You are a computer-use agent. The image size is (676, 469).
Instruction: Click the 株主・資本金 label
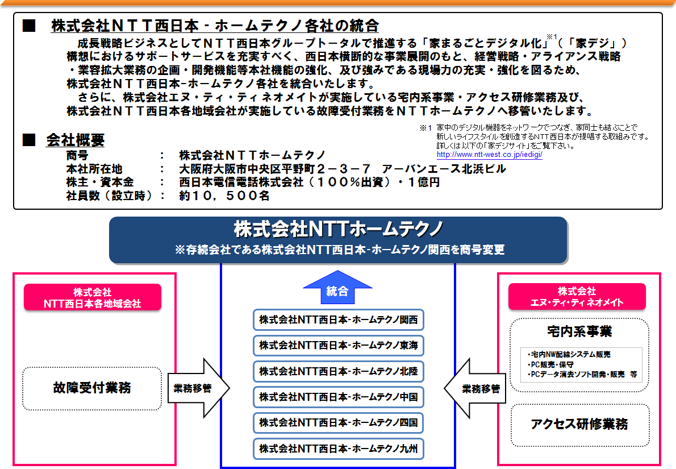coord(99,182)
